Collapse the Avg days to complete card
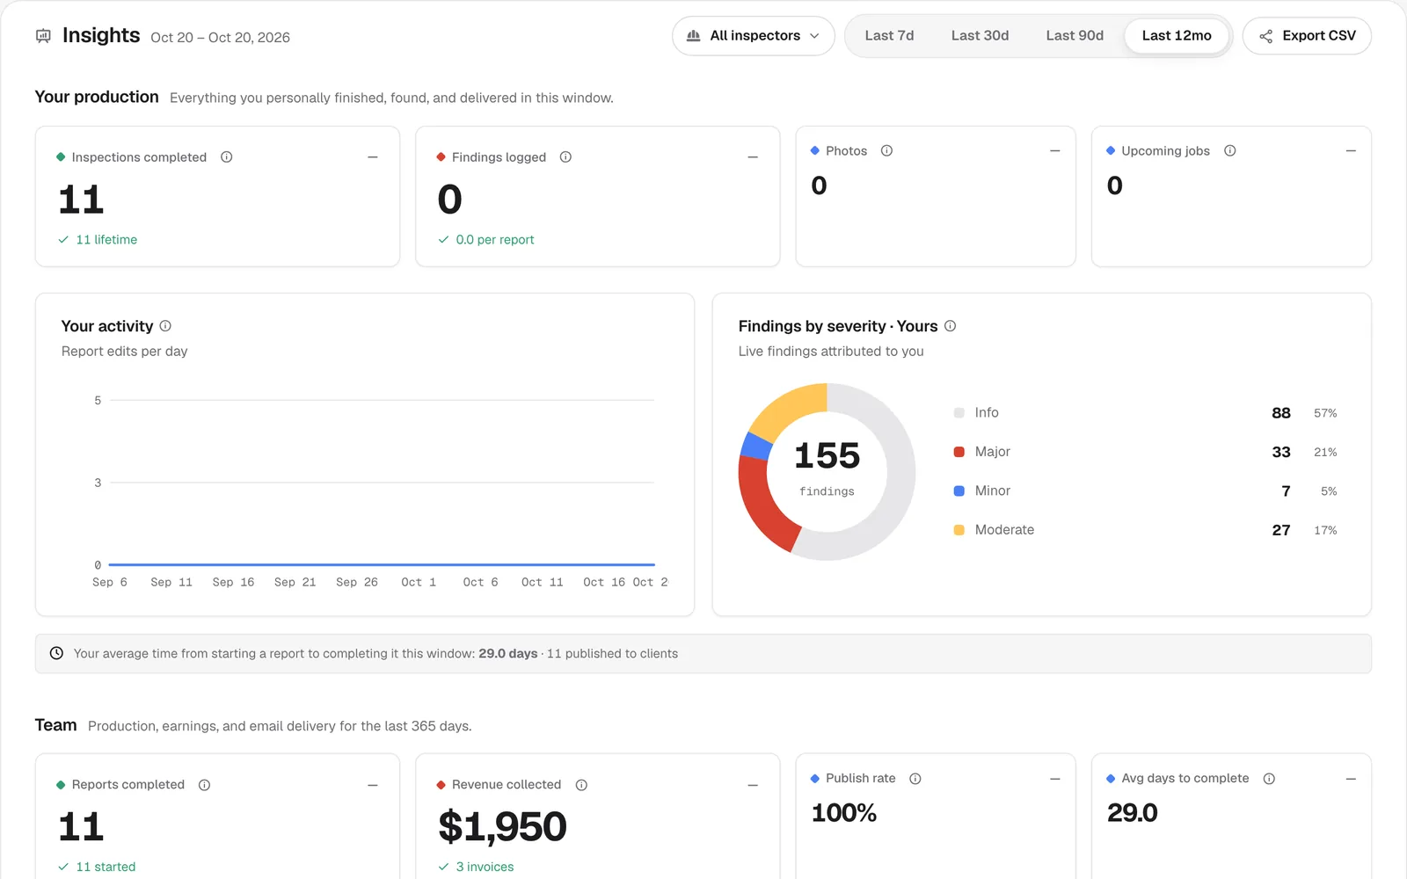Viewport: 1407px width, 879px height. (1351, 779)
